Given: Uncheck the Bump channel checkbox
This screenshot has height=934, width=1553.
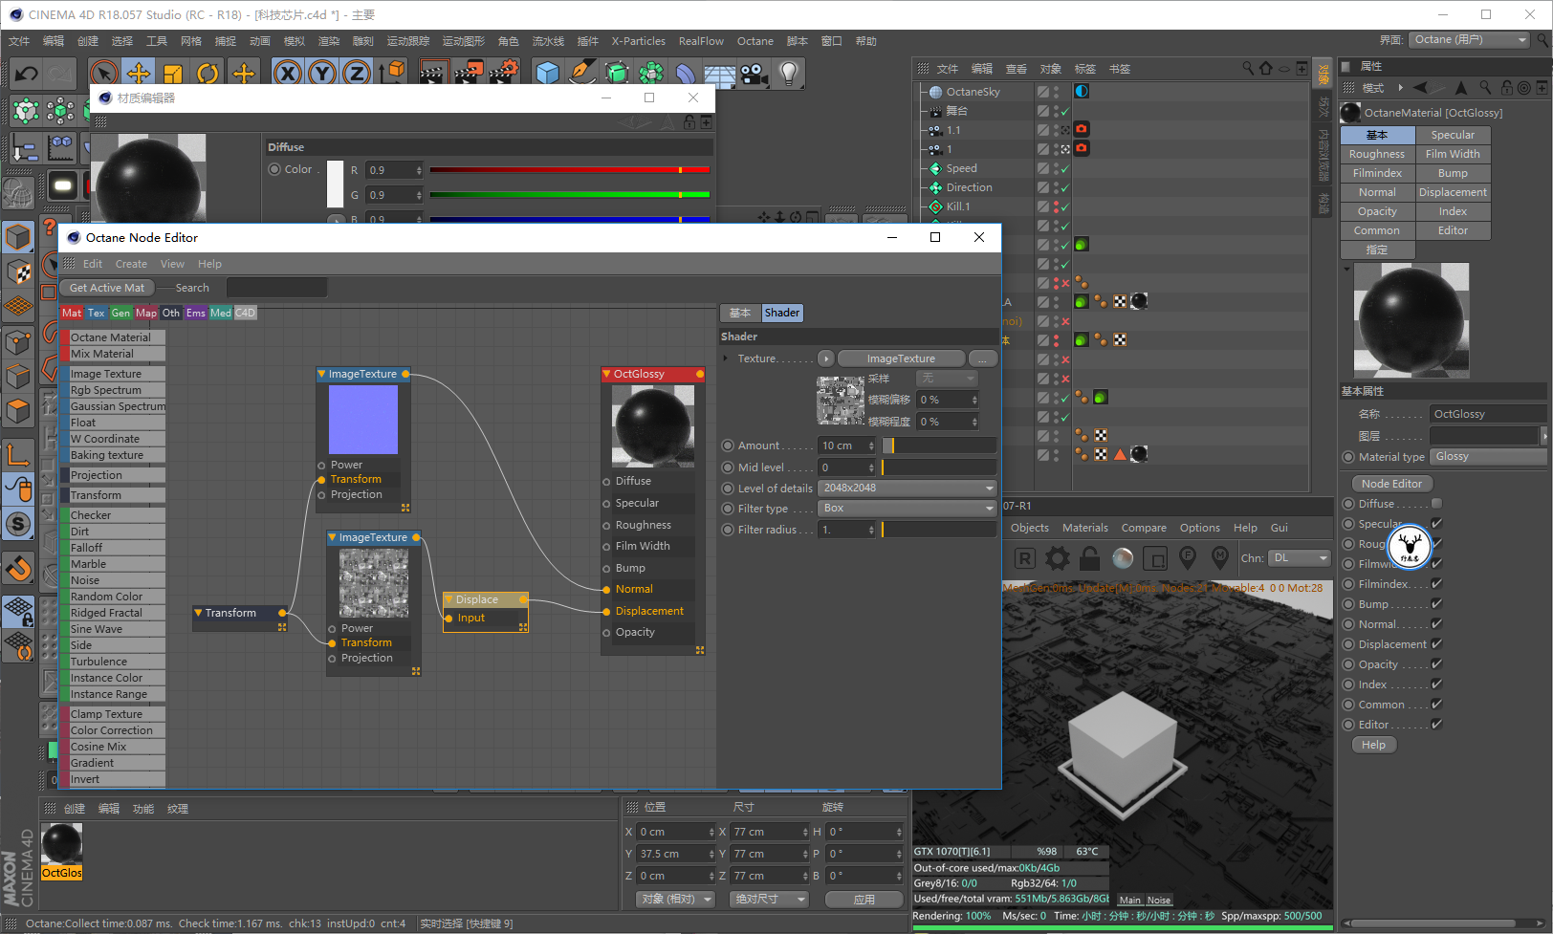Looking at the screenshot, I should click(x=1436, y=604).
